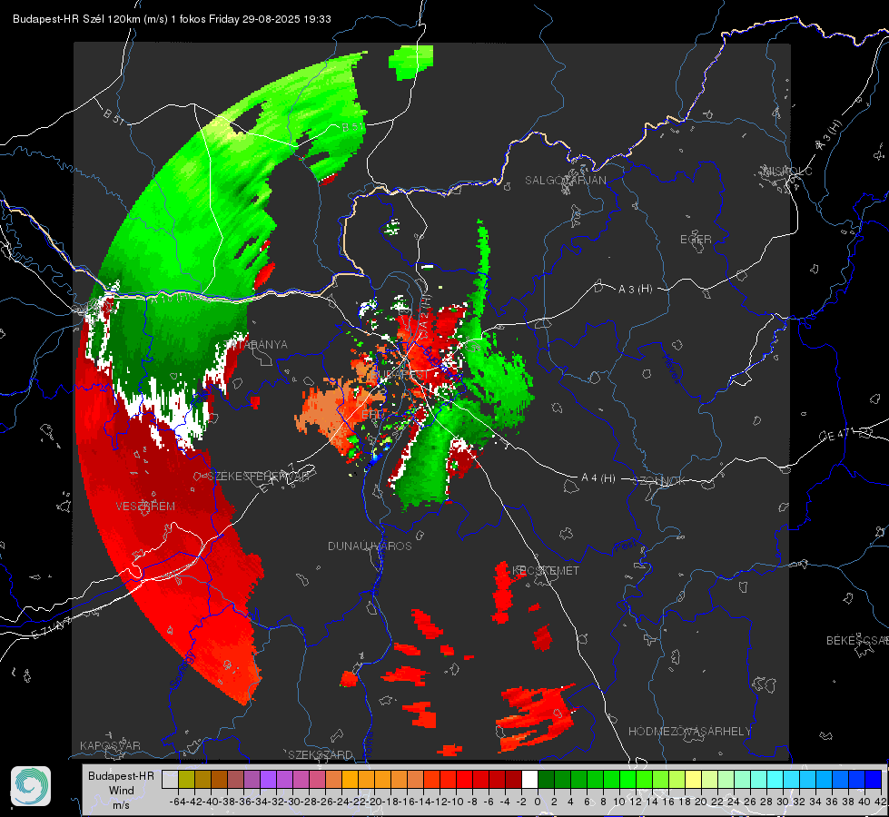
Task: Click the BÉKÉSCSABA city label
Action: pos(857,640)
